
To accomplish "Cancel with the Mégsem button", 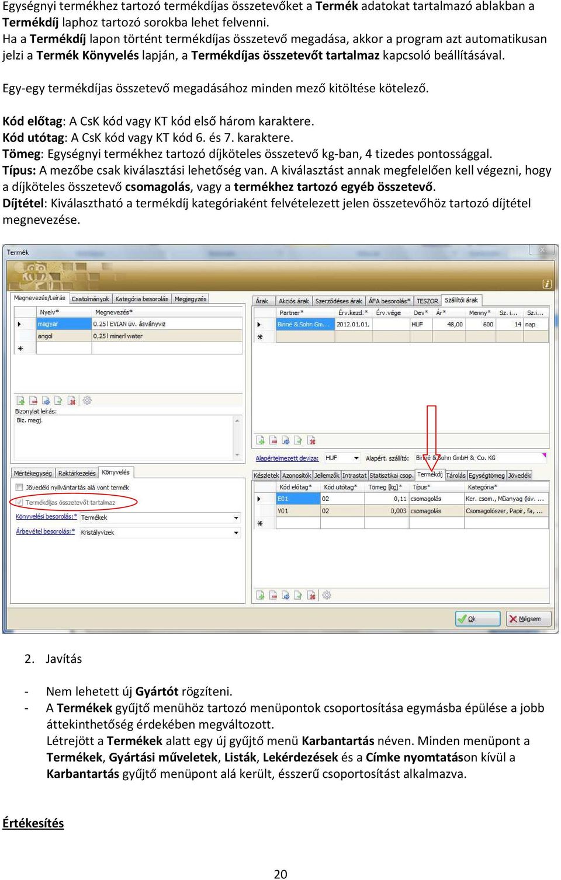I will point(529,619).
